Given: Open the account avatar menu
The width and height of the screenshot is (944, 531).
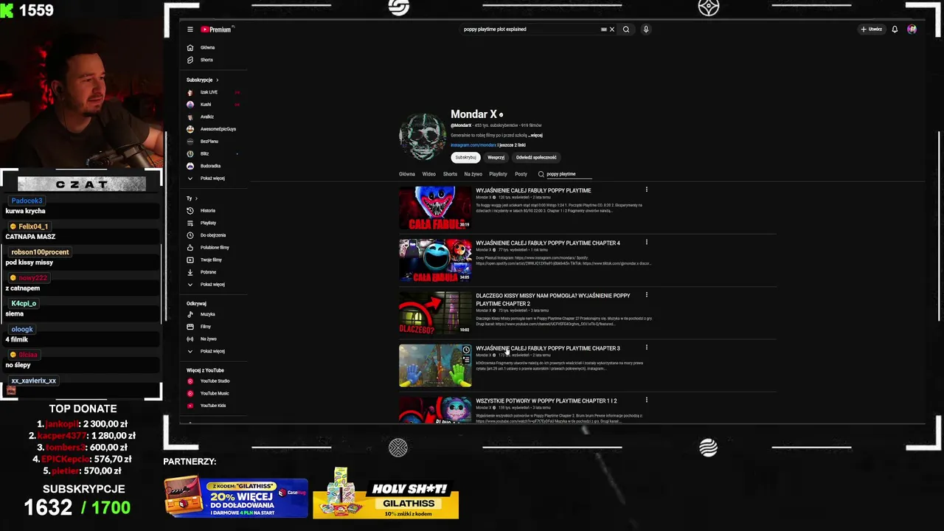Looking at the screenshot, I should 912,29.
